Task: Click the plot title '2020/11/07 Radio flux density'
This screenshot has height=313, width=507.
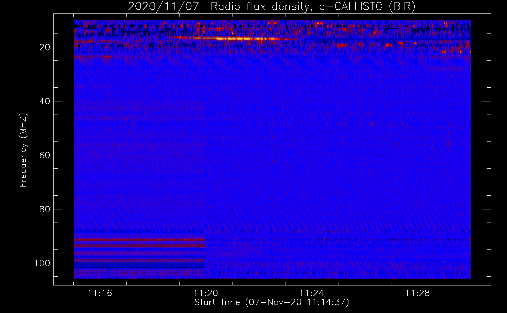Action: 272,7
